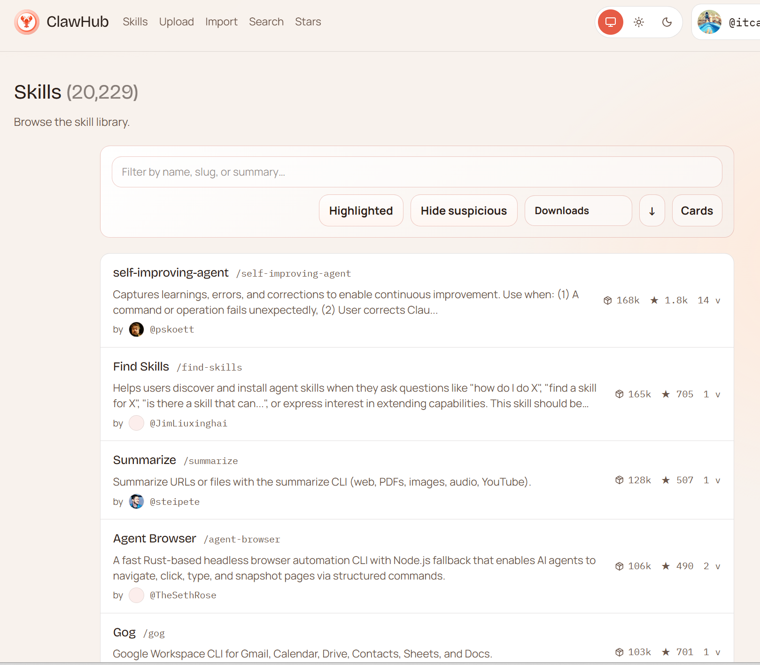Image resolution: width=760 pixels, height=665 pixels.
Task: Switch to light theme sun icon
Action: point(638,22)
